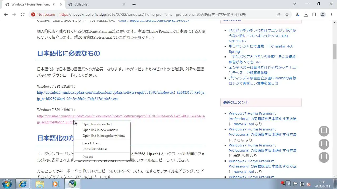Open the Not secure site info
This screenshot has width=337, height=189.
point(43,15)
